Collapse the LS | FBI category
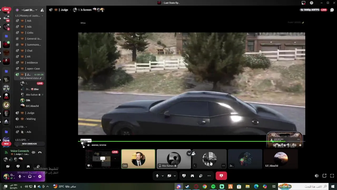 (21, 127)
